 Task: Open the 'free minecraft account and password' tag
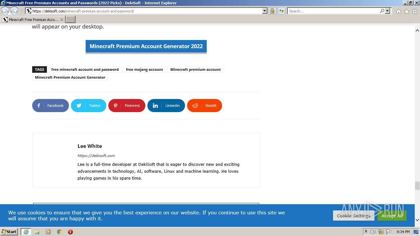(85, 69)
